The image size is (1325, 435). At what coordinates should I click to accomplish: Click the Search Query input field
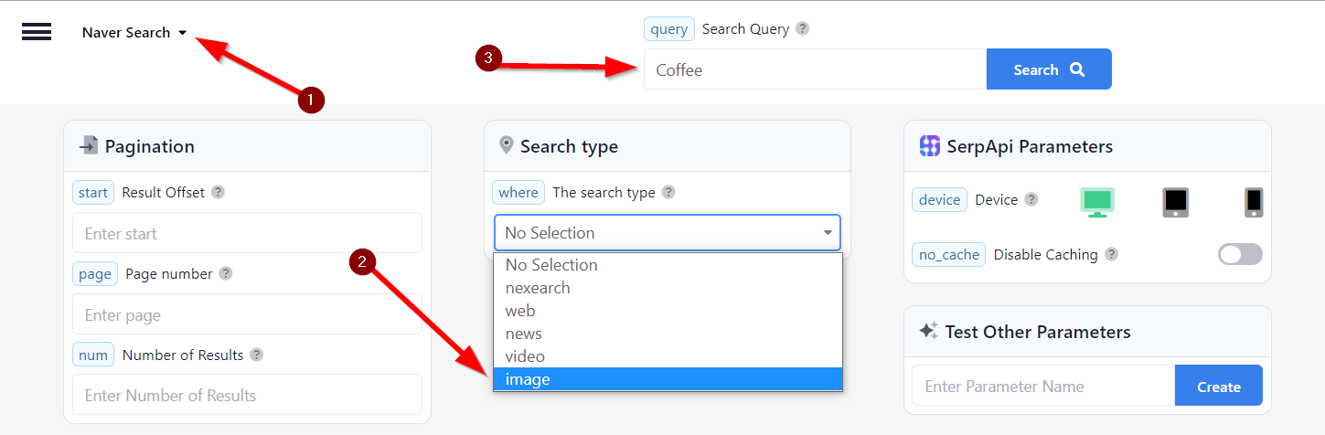(815, 69)
